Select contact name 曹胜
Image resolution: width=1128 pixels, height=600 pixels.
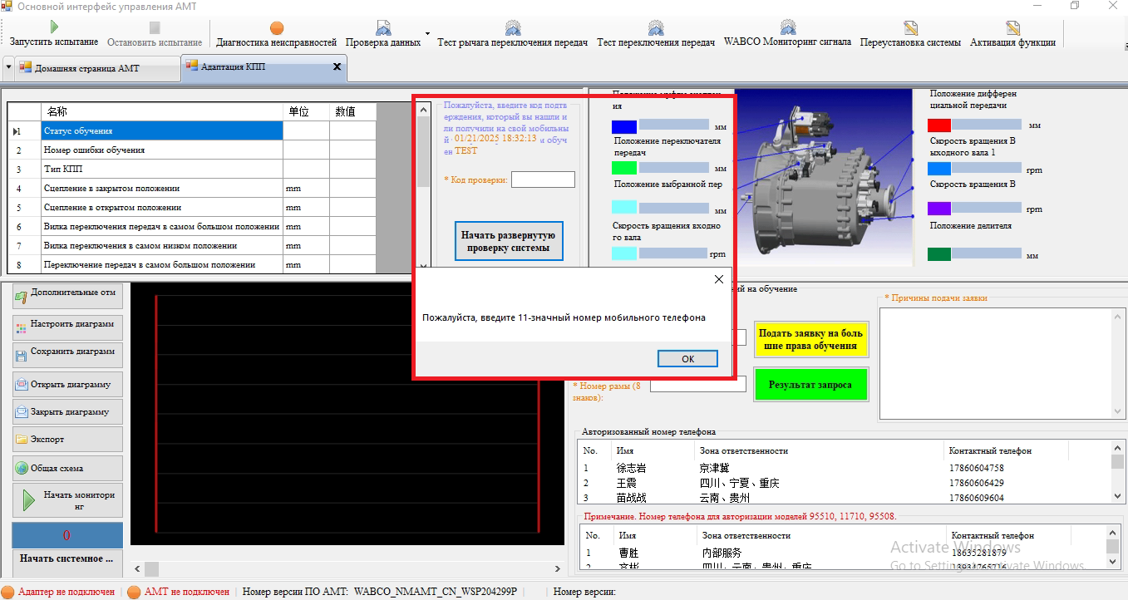pyautogui.click(x=628, y=553)
